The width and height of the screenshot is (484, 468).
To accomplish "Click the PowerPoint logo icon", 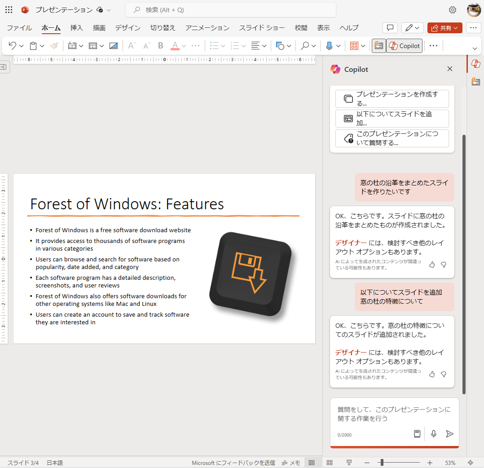I will [25, 10].
